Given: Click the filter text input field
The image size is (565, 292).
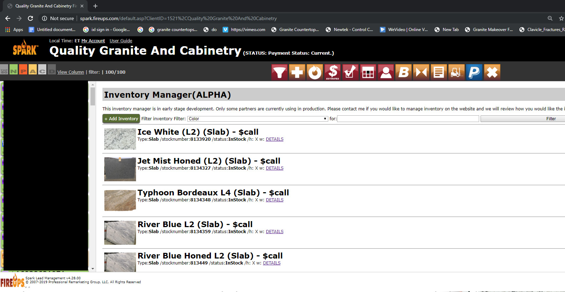Looking at the screenshot, I should (x=408, y=119).
